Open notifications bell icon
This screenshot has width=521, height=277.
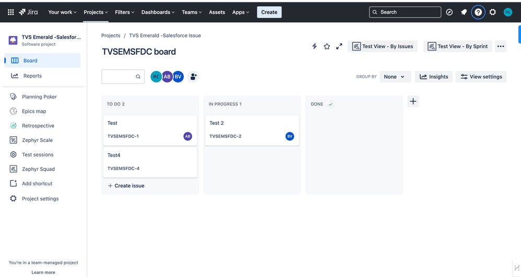464,13
